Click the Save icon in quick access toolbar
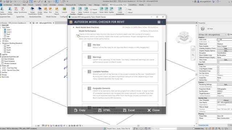The height and width of the screenshot is (130, 232). tap(7, 1)
